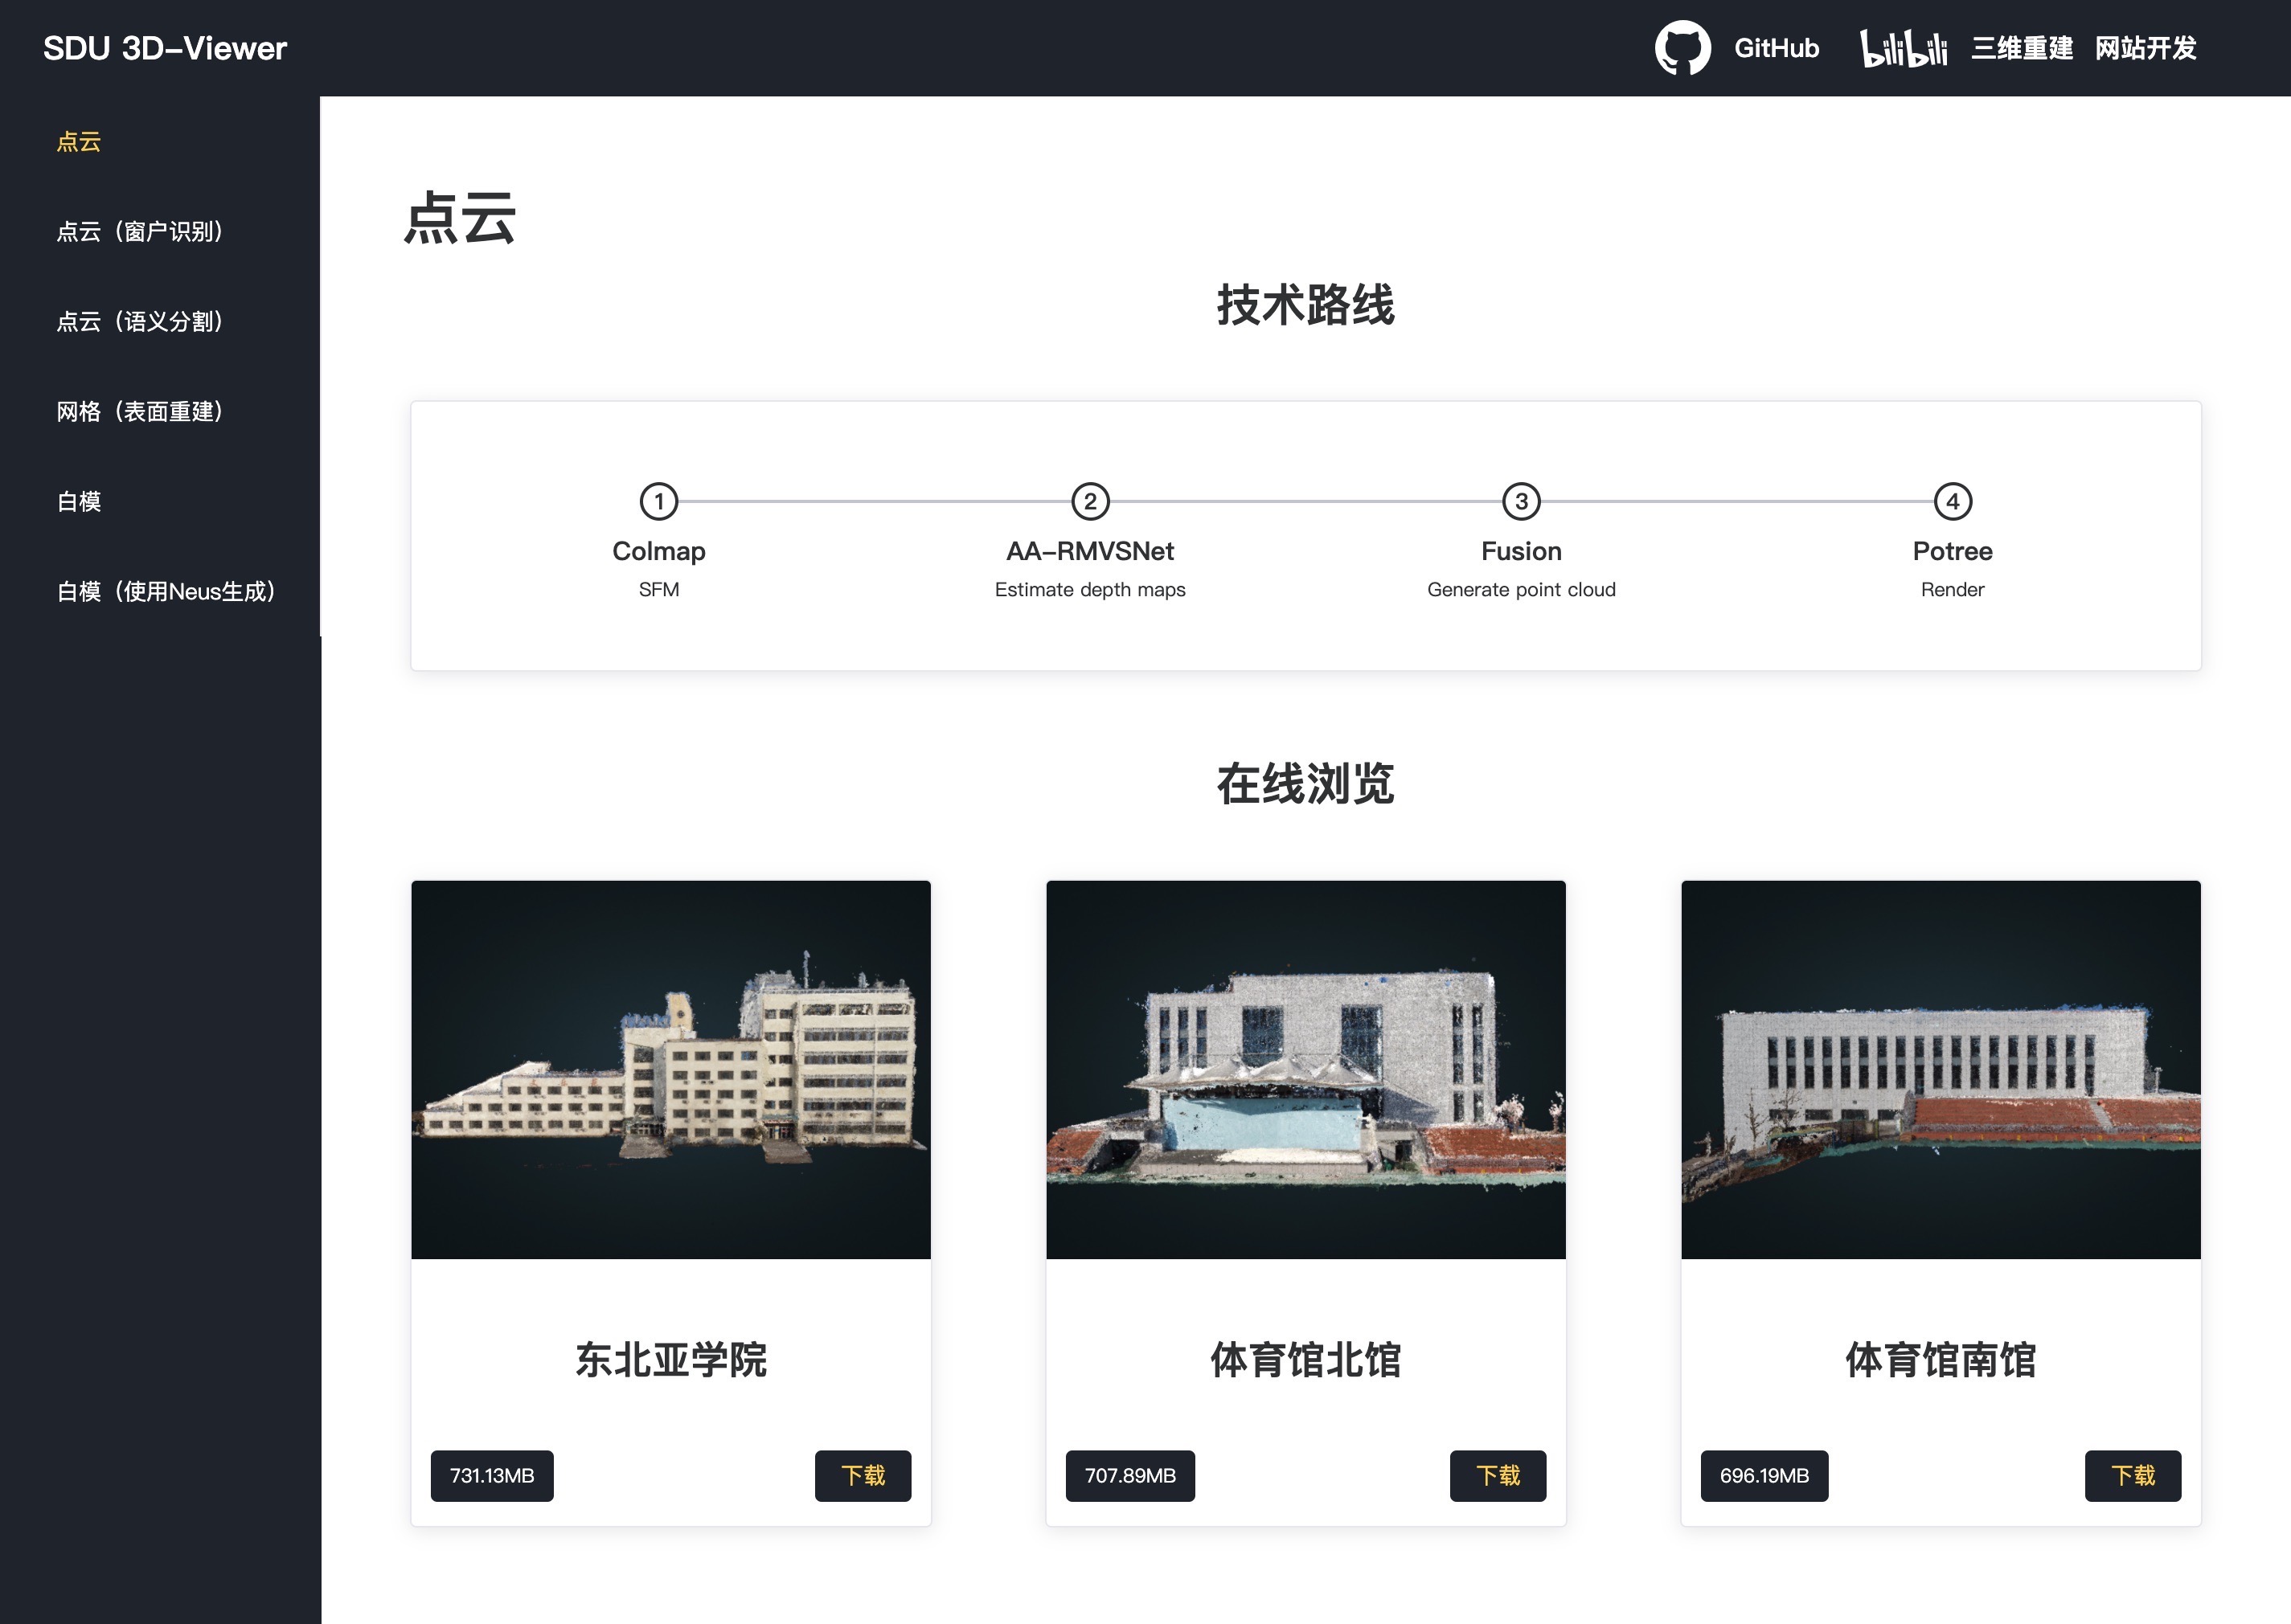
Task: Click step 1 Colmap circle icon
Action: point(658,501)
